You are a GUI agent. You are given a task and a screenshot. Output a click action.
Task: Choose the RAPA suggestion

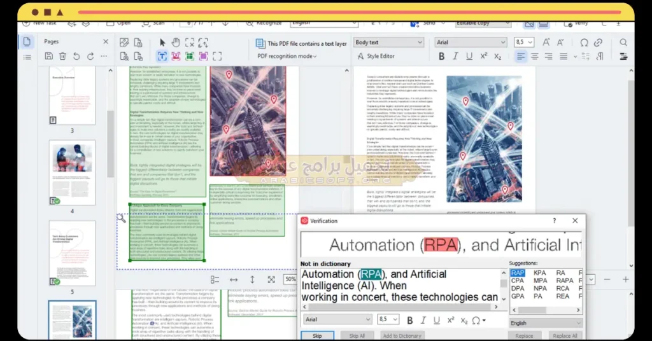[x=565, y=281]
